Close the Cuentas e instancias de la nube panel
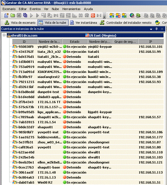This screenshot has height=185, width=167. [162, 29]
